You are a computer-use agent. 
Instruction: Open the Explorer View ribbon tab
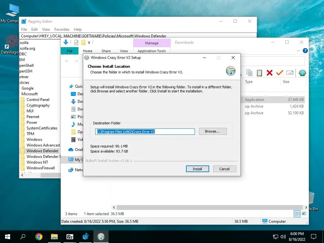pos(124,51)
